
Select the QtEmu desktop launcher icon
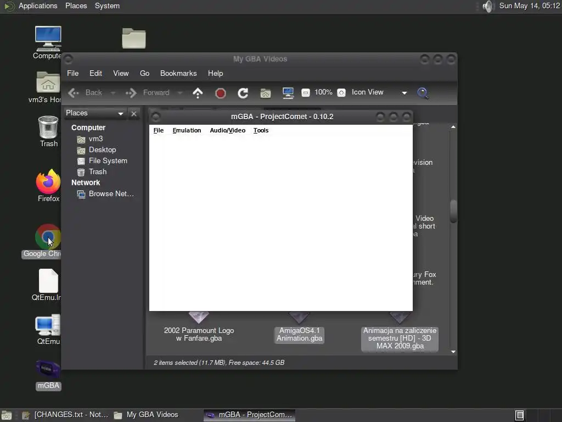(48, 330)
